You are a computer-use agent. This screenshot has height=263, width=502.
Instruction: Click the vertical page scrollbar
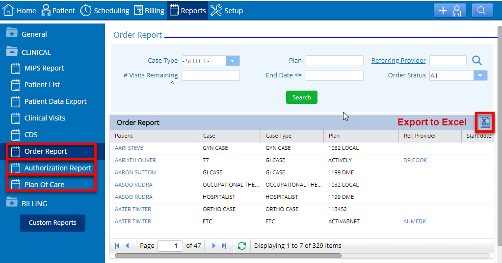pos(500,136)
